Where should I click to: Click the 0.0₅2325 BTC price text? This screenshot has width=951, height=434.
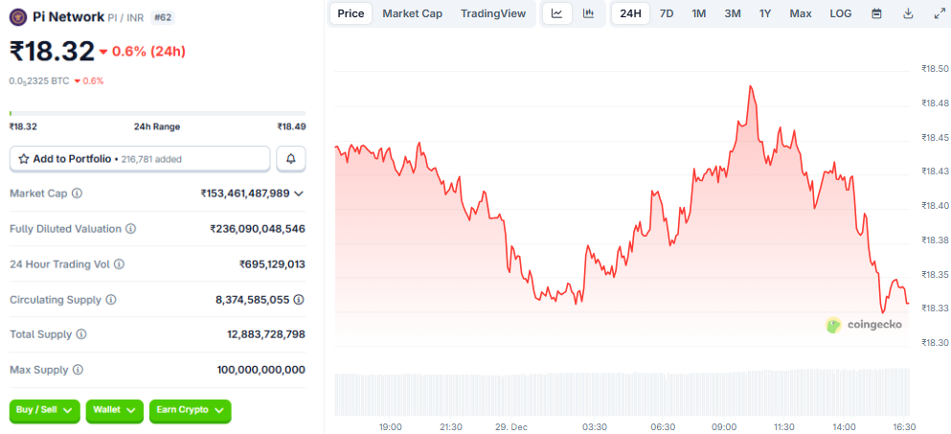click(x=39, y=80)
